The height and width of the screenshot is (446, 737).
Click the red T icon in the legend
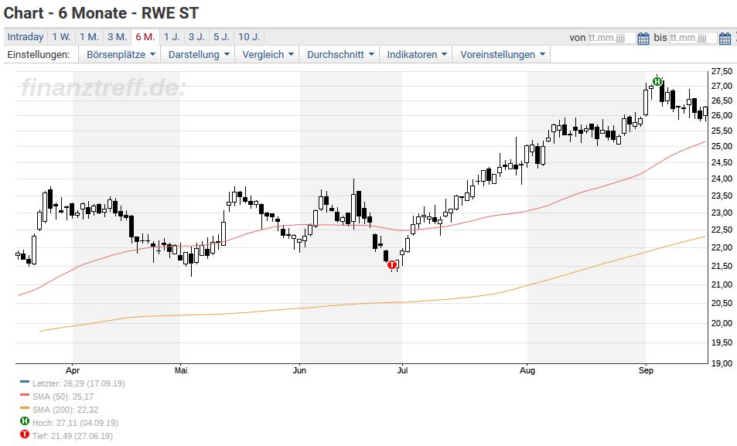25,434
